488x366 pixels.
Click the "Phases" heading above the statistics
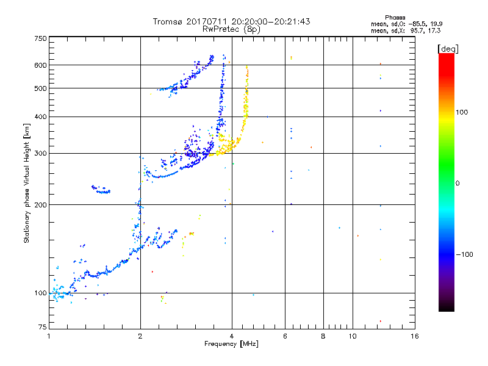click(x=395, y=18)
